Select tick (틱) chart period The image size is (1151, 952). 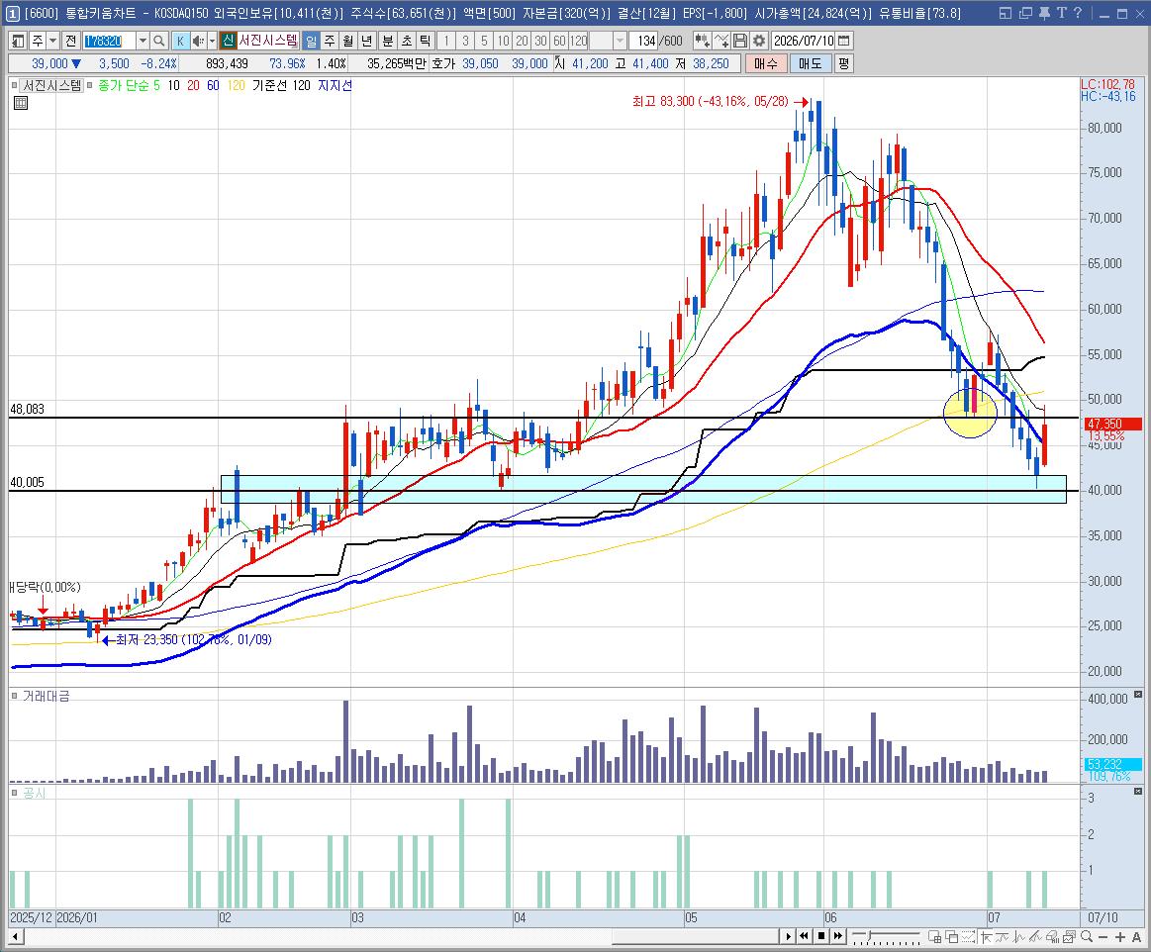[425, 42]
